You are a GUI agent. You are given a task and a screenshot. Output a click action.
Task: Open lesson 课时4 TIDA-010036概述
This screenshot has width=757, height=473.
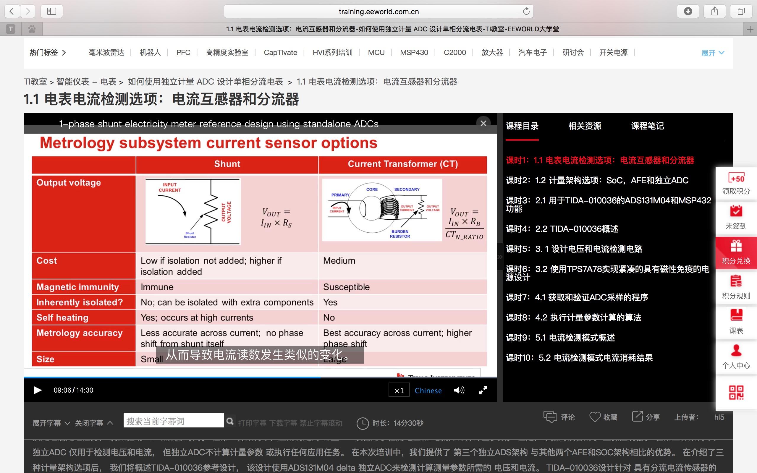point(562,229)
